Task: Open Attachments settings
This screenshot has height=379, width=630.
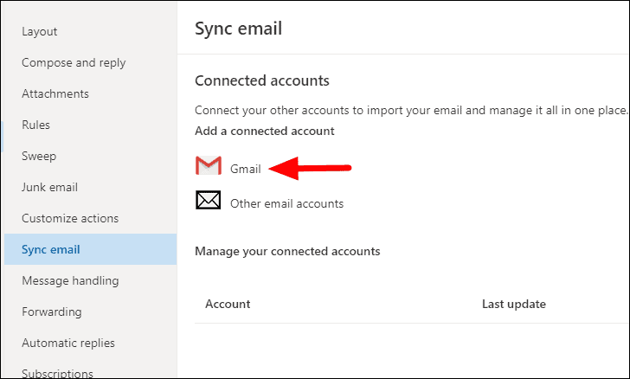Action: click(x=55, y=93)
